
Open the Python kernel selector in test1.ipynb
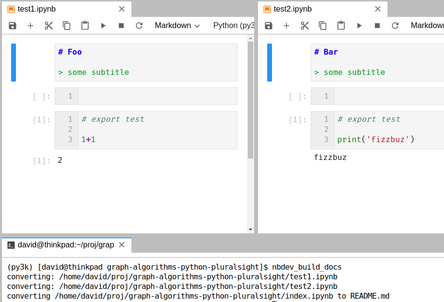[234, 26]
